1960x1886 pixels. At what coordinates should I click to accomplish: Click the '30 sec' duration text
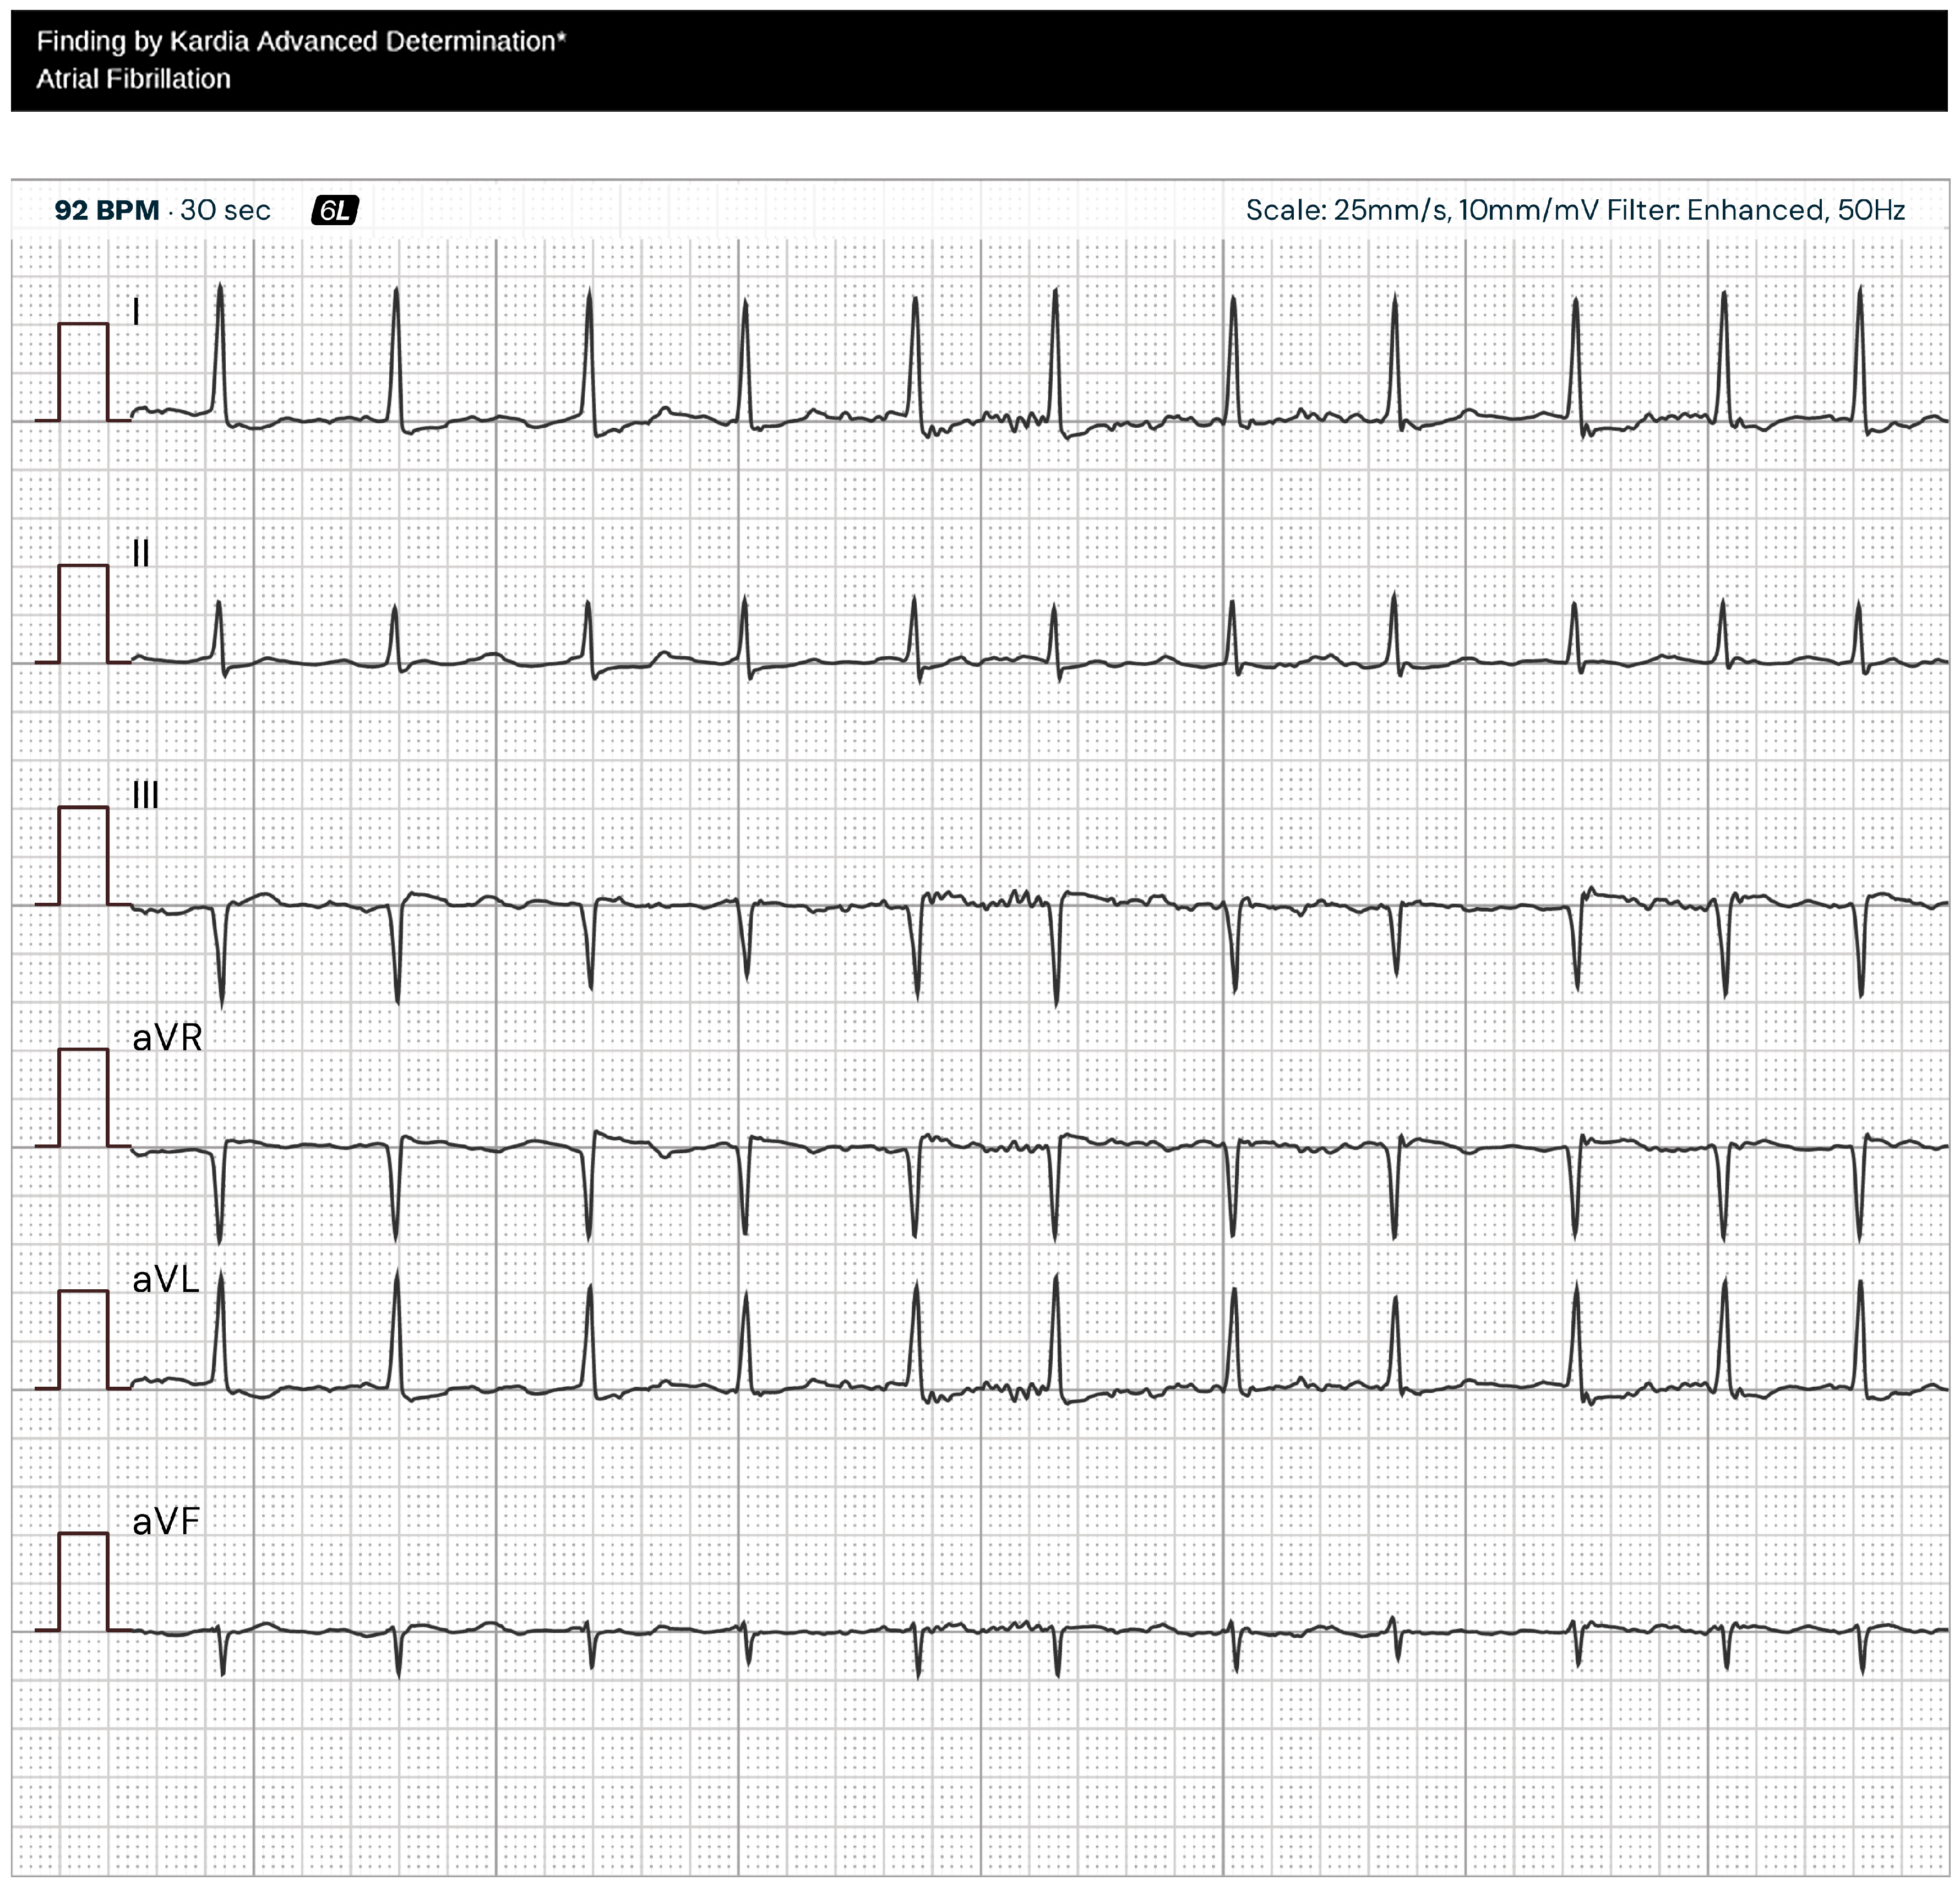pos(225,210)
